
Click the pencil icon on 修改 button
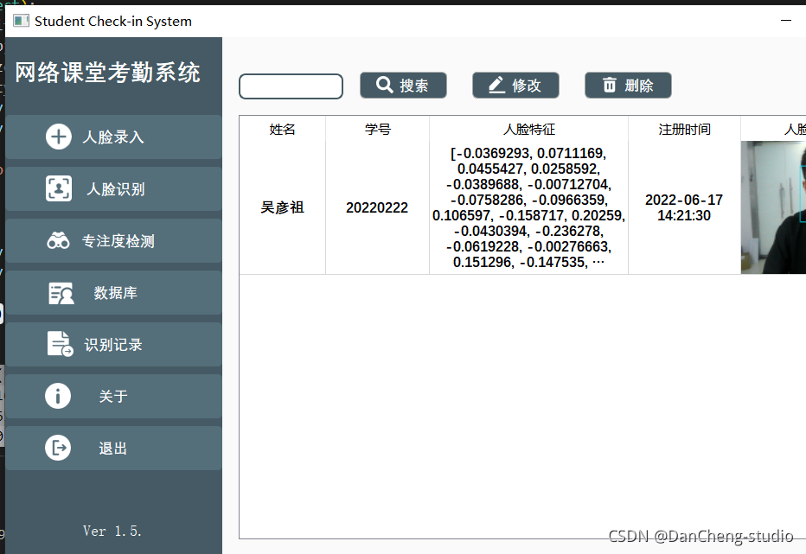[x=496, y=85]
